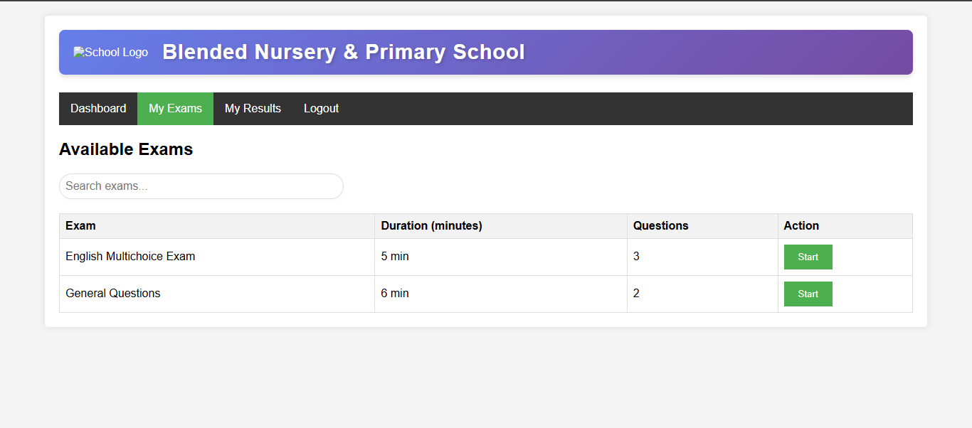The image size is (972, 428).
Task: Log out using the Logout link
Action: (x=321, y=109)
